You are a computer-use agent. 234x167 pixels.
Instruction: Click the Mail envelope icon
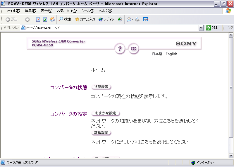click(x=129, y=19)
